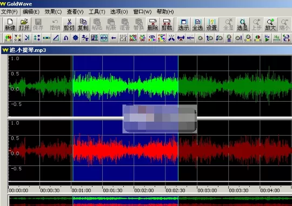The width and height of the screenshot is (292, 206).
Task: Open the Pitch effect (music staff icon)
Action: point(95,38)
